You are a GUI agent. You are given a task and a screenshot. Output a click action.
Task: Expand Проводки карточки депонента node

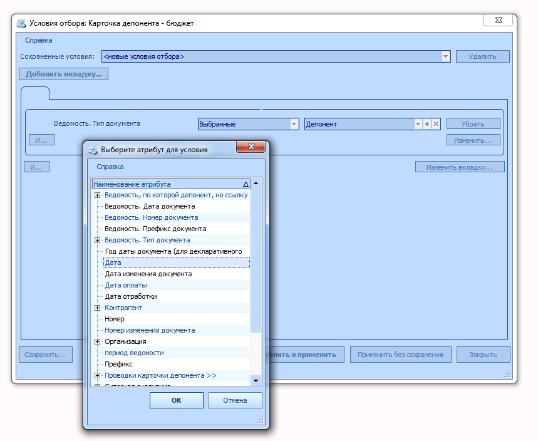pos(98,375)
